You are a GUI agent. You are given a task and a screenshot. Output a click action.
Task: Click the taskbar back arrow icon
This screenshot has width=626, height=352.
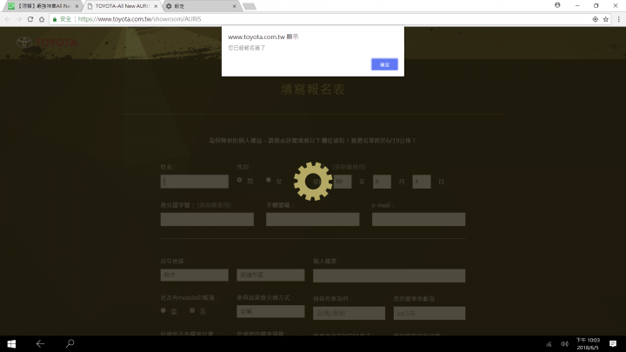[40, 343]
